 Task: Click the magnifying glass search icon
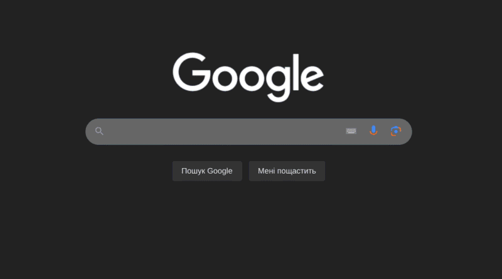click(99, 131)
